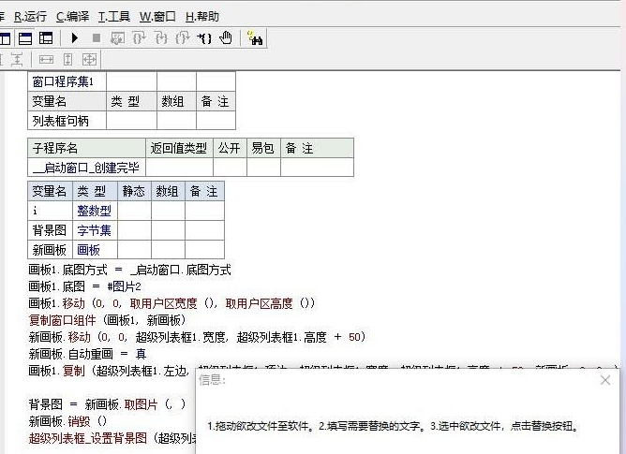Screen dimensions: 626x454
Task: Click the 新画板.移动 code line
Action: click(x=197, y=337)
